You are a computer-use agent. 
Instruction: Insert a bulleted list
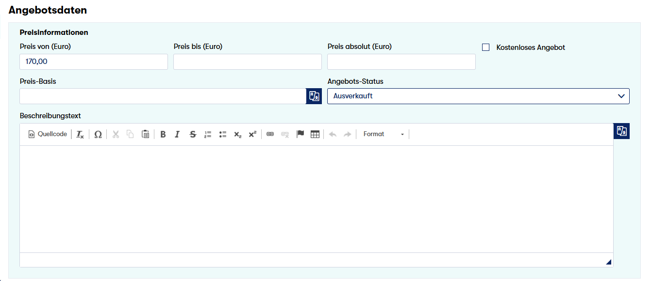pos(223,135)
